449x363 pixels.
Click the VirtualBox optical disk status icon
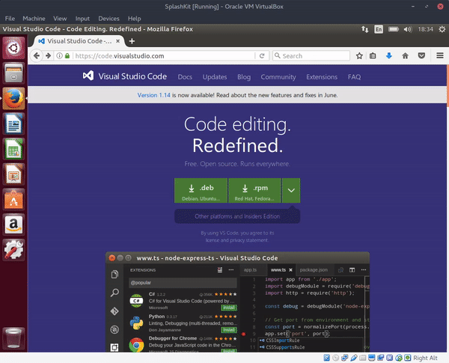point(335,358)
